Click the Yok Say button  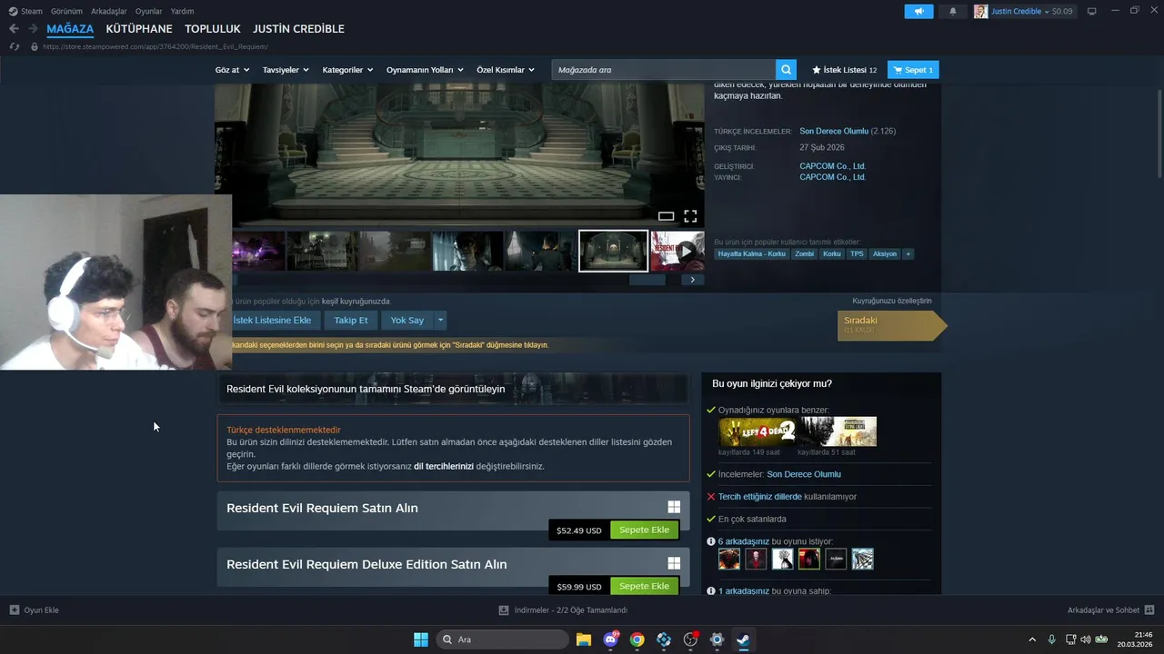[x=407, y=320]
